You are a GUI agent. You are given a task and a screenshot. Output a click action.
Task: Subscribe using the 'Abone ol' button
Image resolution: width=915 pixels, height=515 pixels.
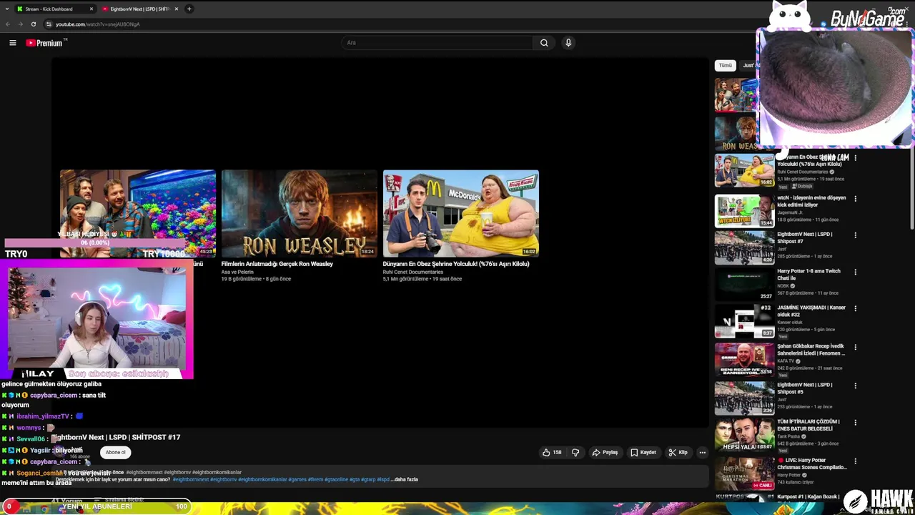click(115, 452)
